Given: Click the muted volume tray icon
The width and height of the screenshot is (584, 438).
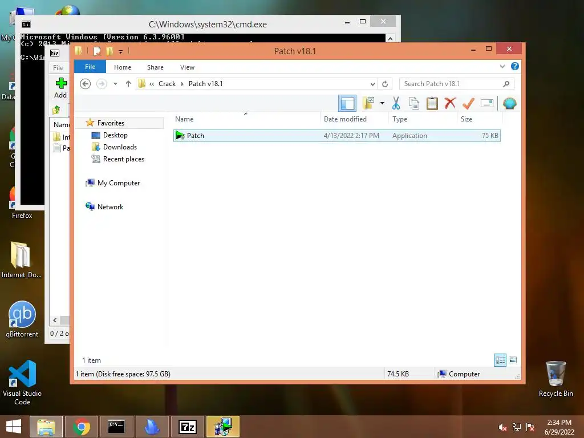Looking at the screenshot, I should (502, 427).
